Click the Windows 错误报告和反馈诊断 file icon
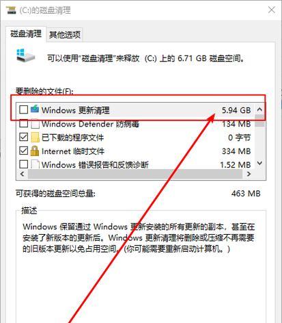Screen dimensions: 282x323 point(35,164)
